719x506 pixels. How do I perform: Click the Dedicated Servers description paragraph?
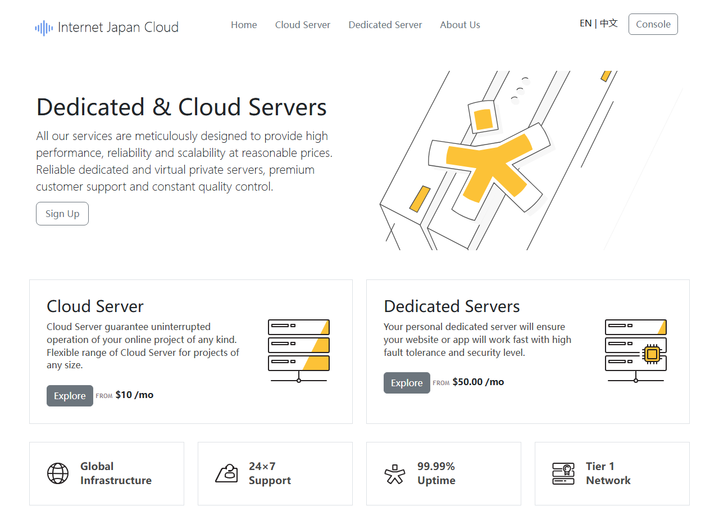[477, 340]
